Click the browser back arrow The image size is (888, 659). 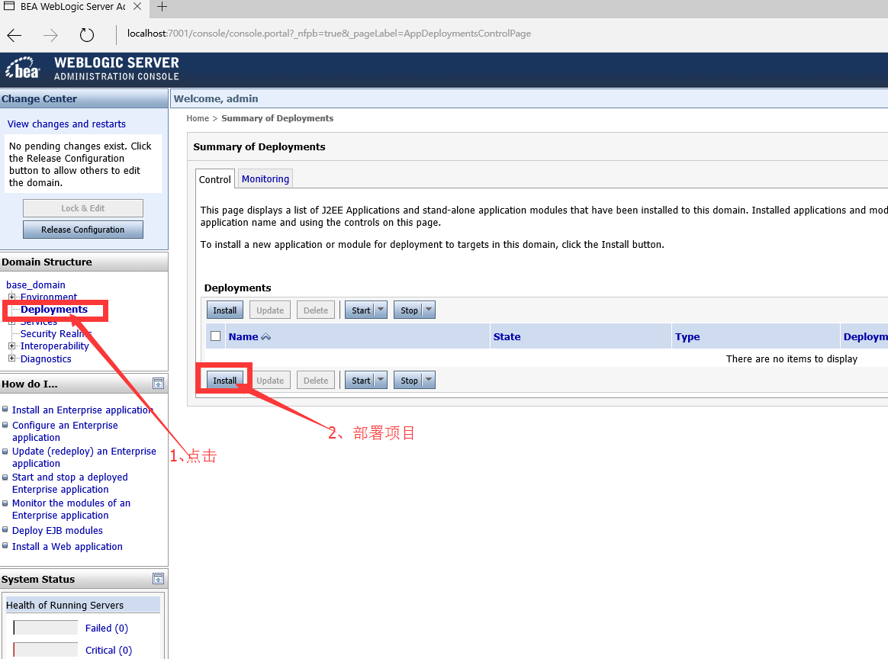[x=14, y=35]
